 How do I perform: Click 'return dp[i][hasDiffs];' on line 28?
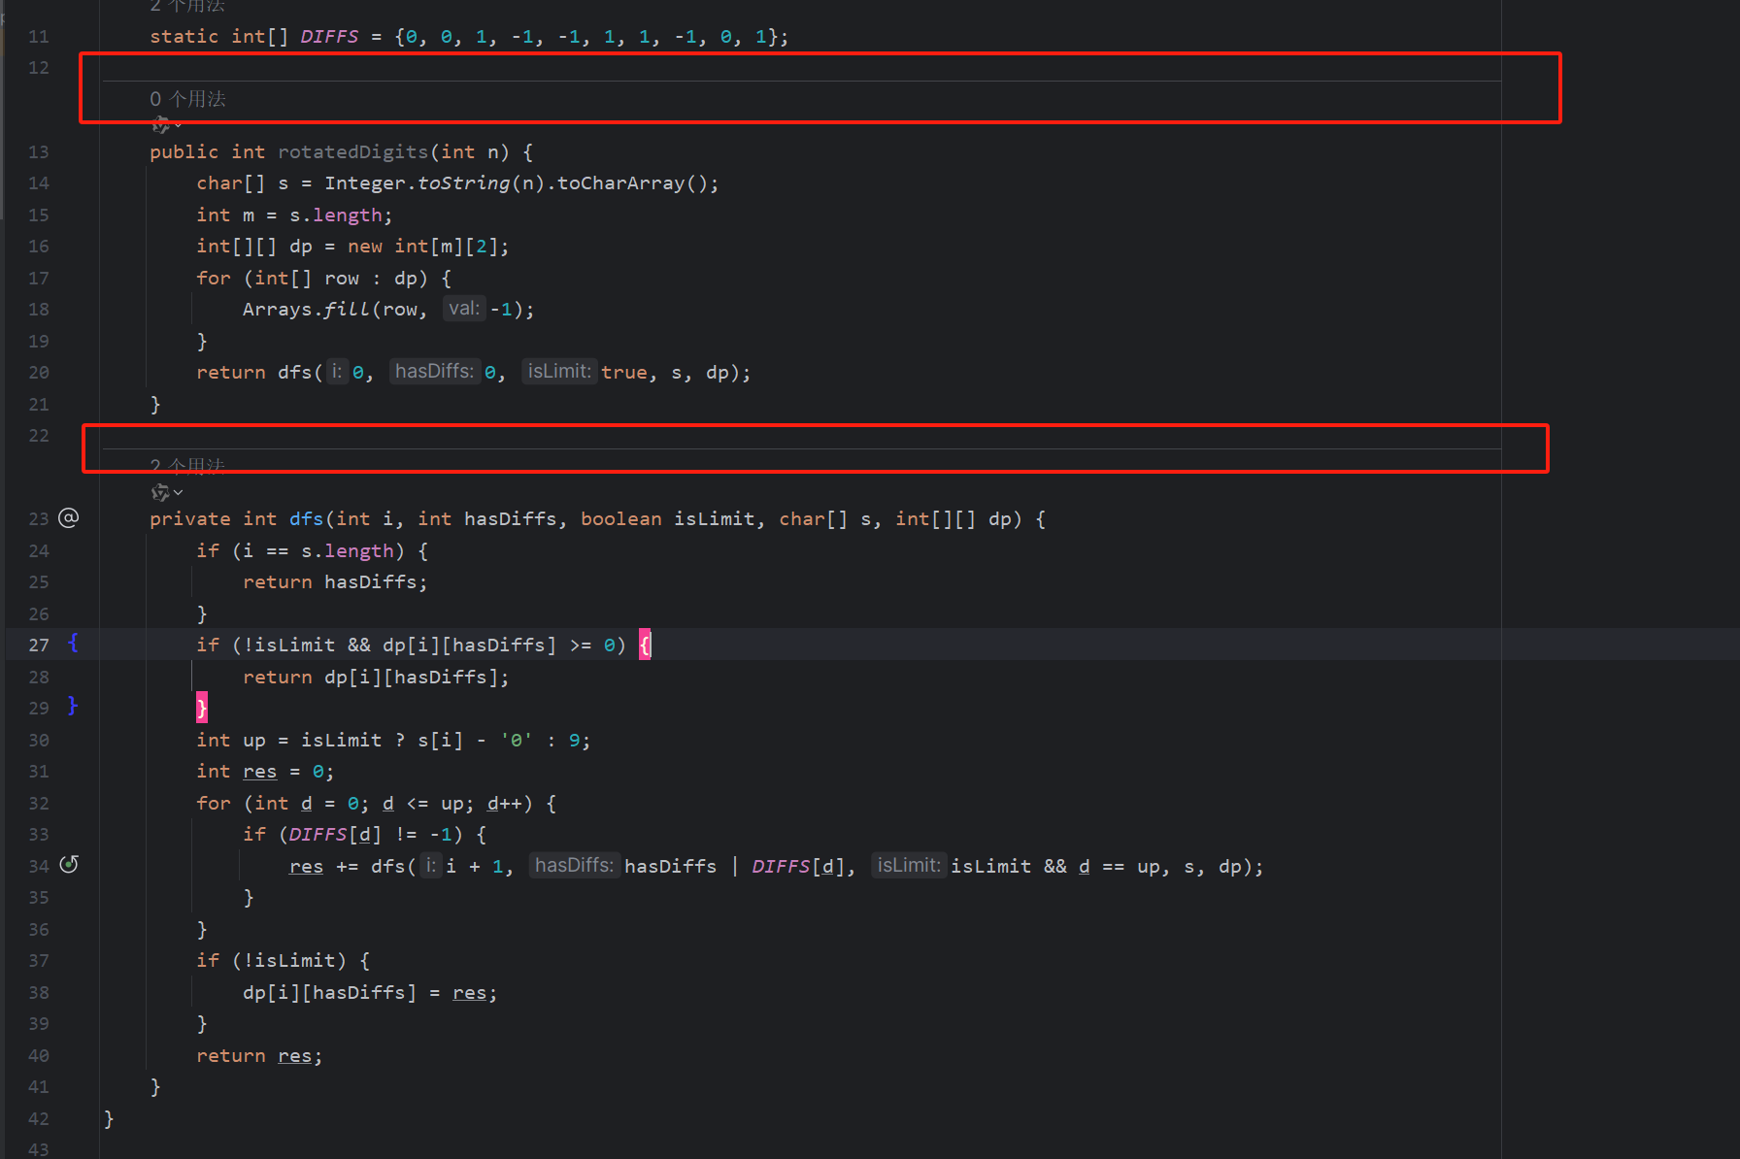[x=376, y=678]
